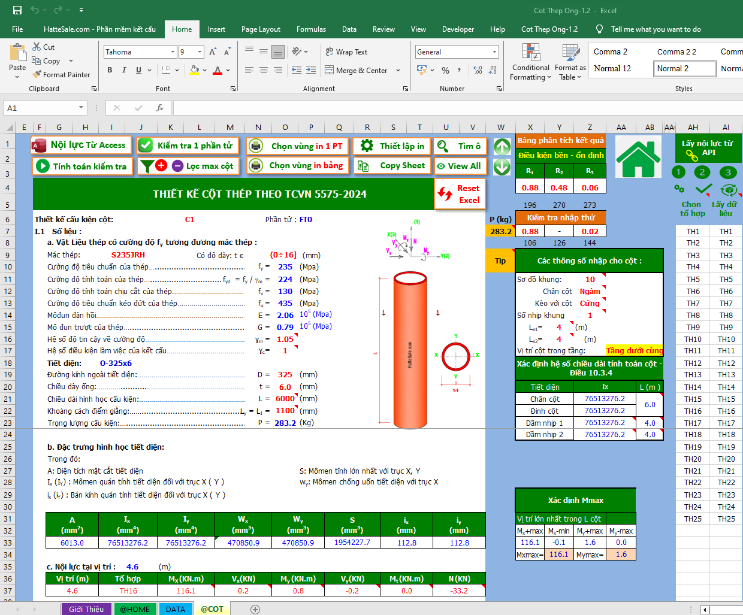The image size is (743, 615).
Task: Toggle align text right
Action: point(278,70)
